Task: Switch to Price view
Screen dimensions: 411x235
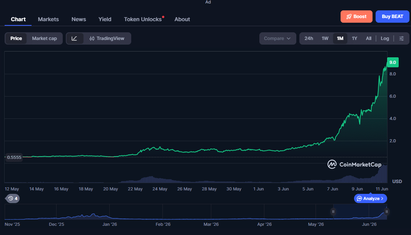Action: (16, 38)
